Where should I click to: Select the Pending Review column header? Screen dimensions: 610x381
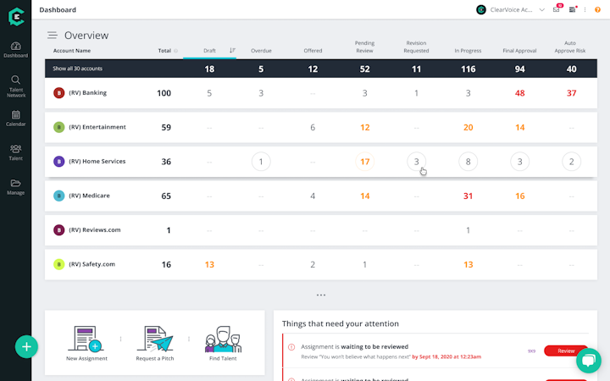(364, 47)
